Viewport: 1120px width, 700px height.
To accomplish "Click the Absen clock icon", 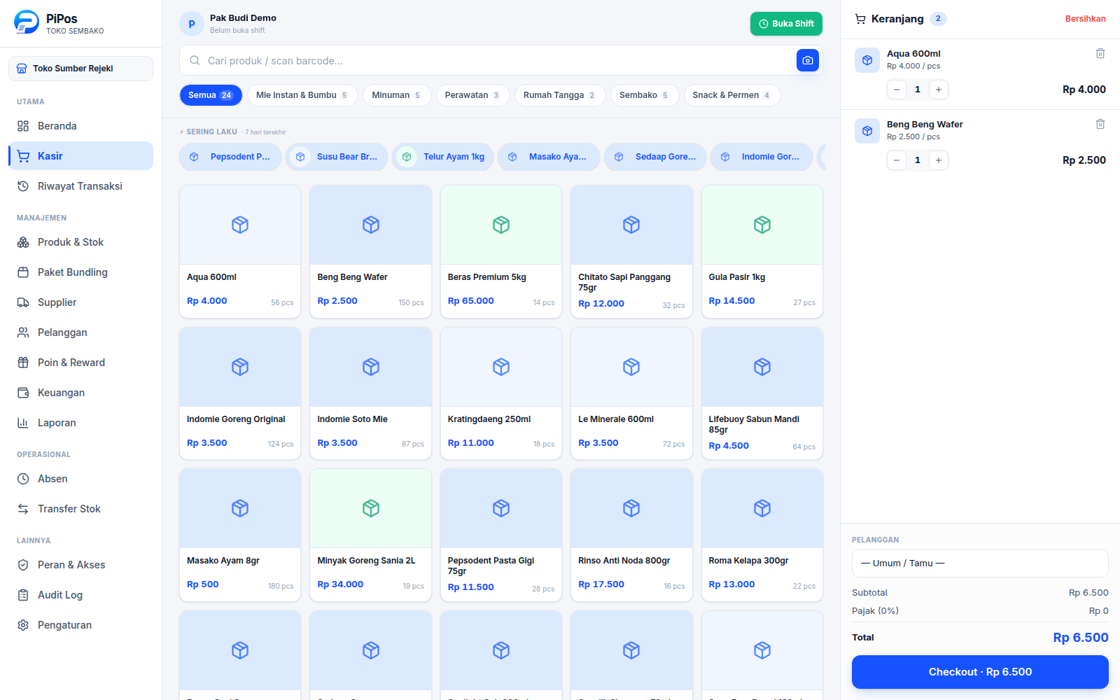I will (x=23, y=479).
